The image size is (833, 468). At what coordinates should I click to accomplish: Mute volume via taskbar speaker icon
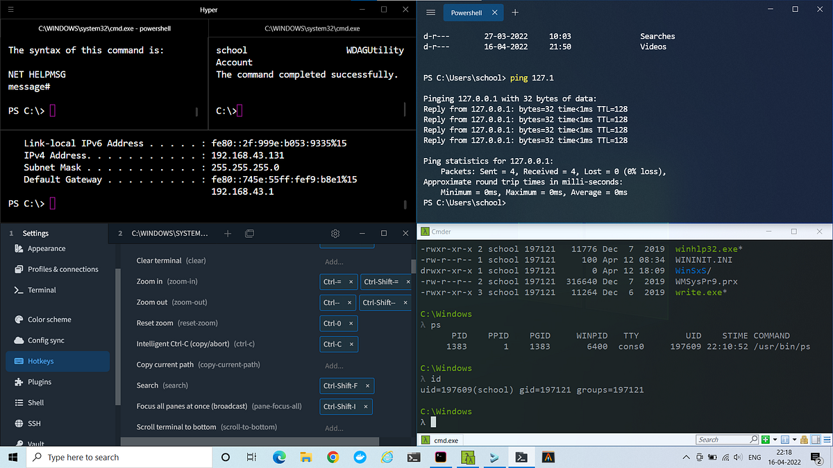[x=737, y=458]
